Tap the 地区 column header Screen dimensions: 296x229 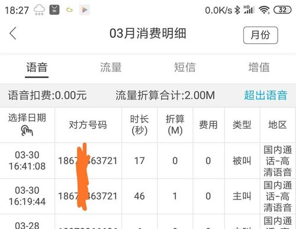[278, 125]
